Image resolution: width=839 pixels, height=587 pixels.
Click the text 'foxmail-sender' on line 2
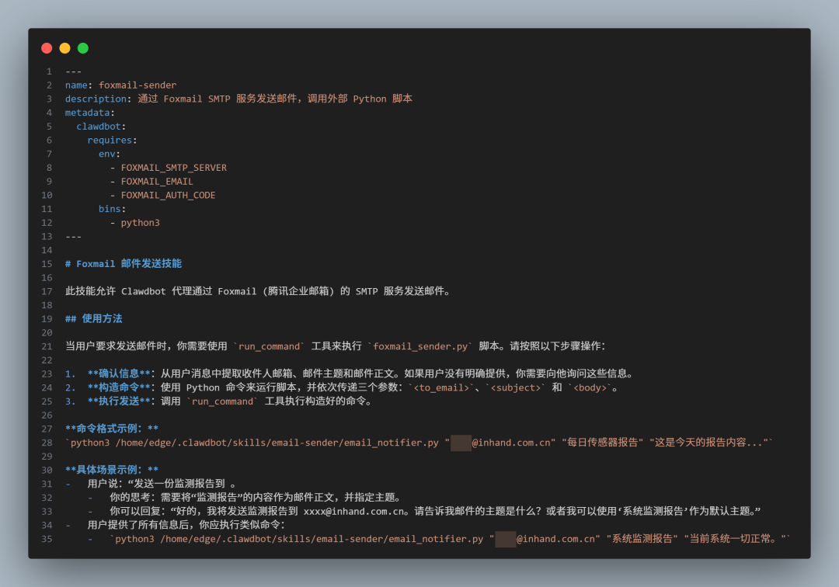(138, 85)
